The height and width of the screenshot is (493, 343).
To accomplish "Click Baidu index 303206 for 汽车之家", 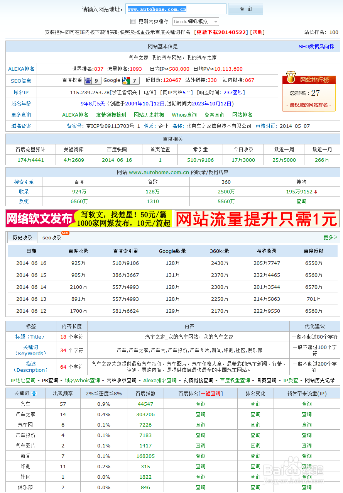I will pyautogui.click(x=145, y=415).
